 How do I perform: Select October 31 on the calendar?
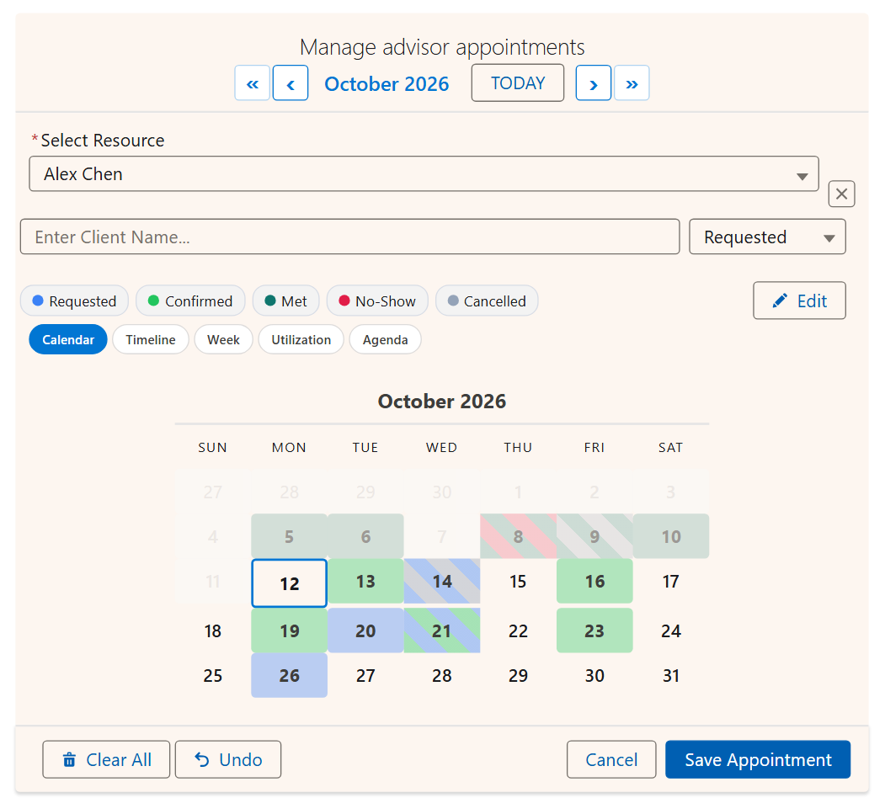pyautogui.click(x=670, y=675)
